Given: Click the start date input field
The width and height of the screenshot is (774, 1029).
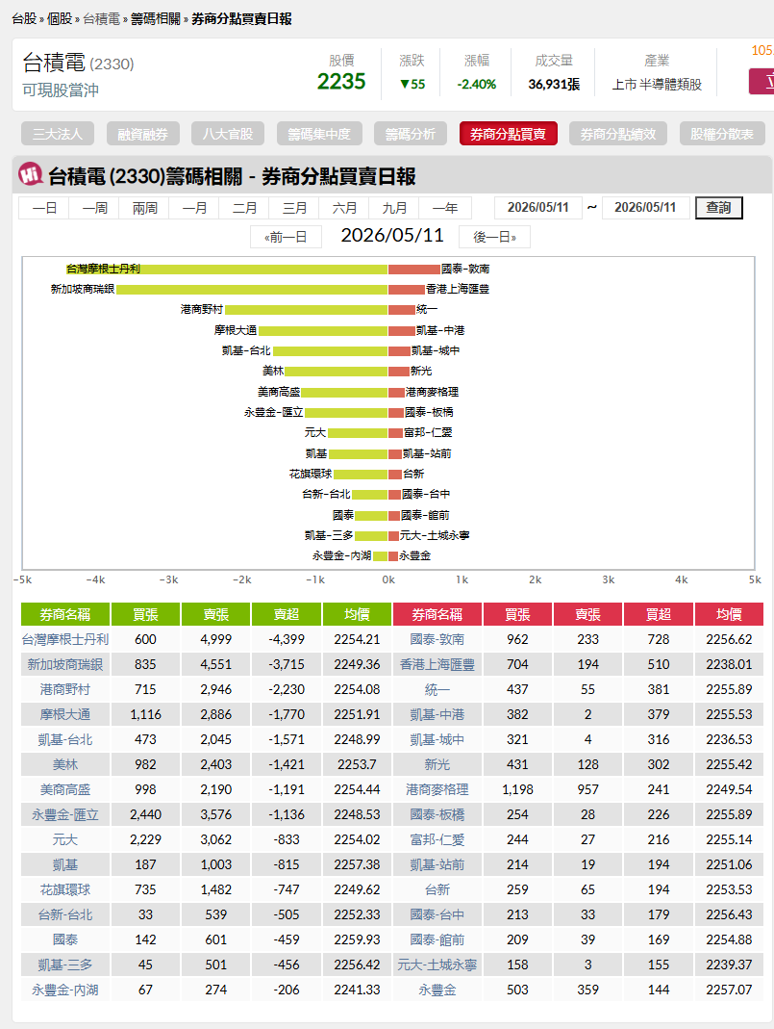Looking at the screenshot, I should (538, 207).
